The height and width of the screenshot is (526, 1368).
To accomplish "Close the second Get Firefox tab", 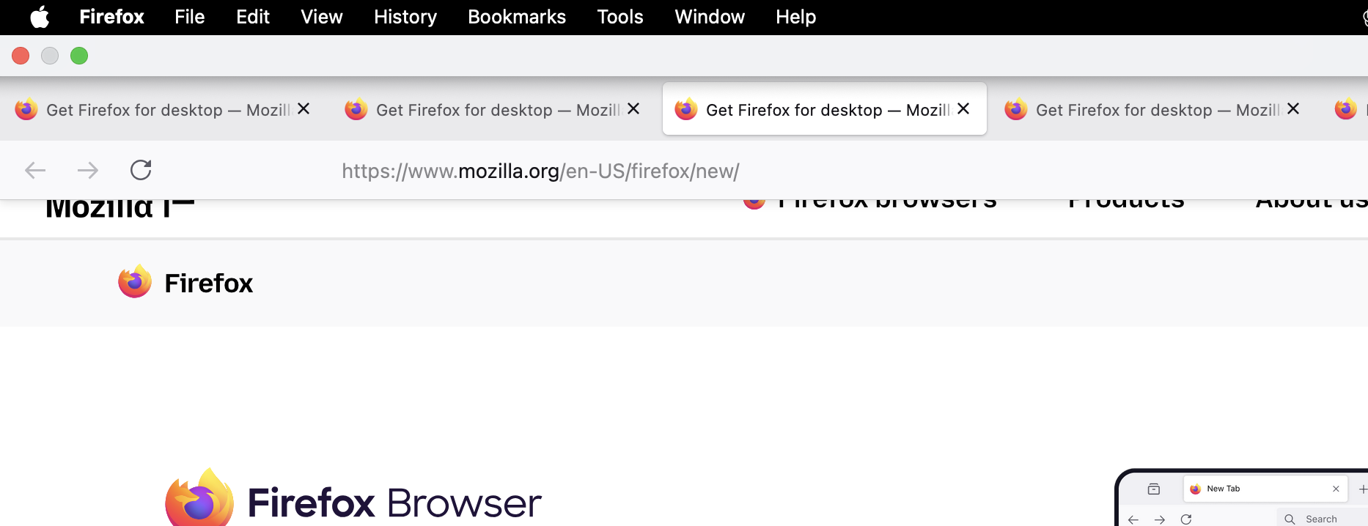I will (633, 108).
